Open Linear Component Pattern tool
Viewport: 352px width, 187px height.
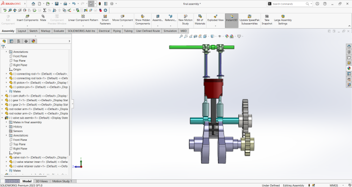click(x=83, y=16)
